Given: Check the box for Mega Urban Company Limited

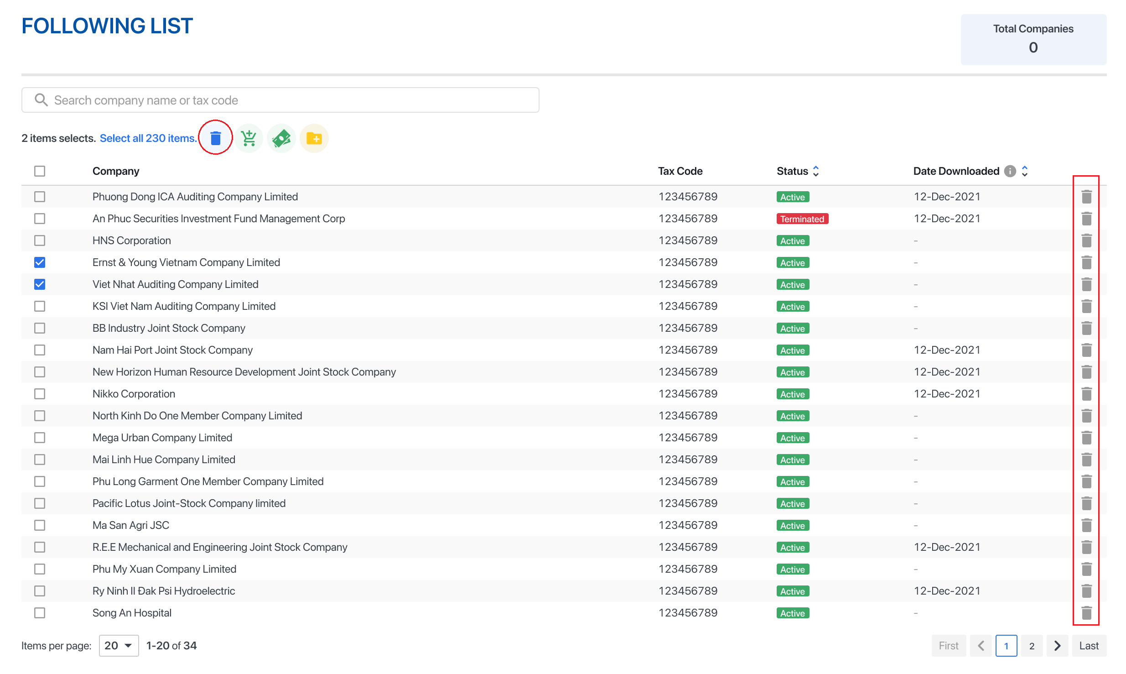Looking at the screenshot, I should point(40,438).
